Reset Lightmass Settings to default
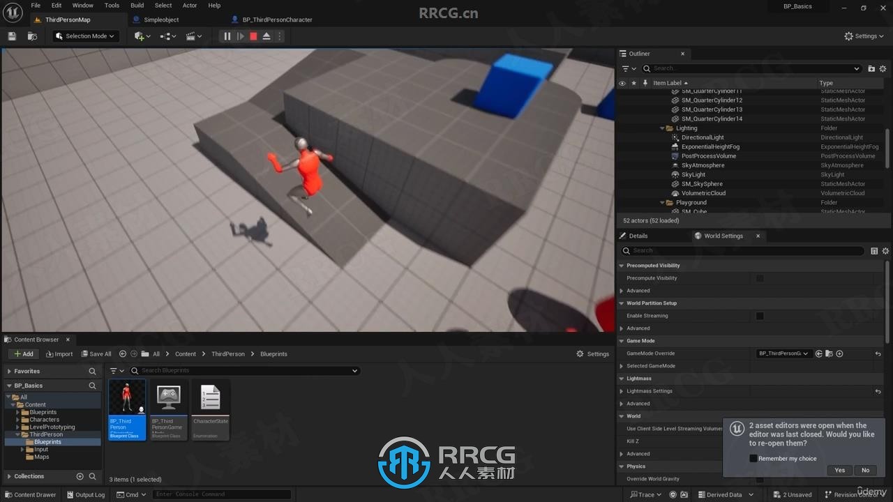The height and width of the screenshot is (502, 893). tap(878, 391)
